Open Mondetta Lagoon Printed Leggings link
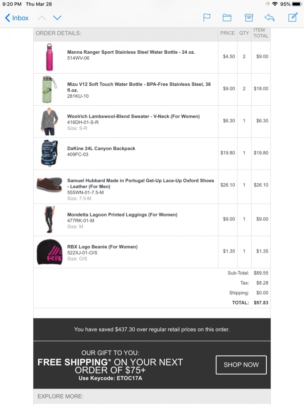This screenshot has height=406, width=304. (x=122, y=215)
